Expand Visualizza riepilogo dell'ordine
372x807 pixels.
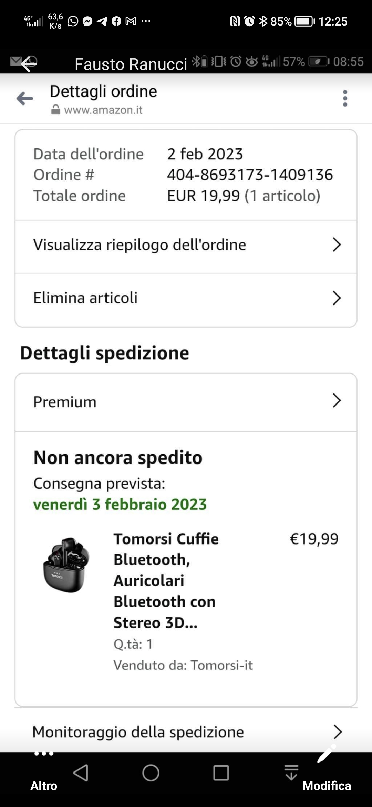186,245
